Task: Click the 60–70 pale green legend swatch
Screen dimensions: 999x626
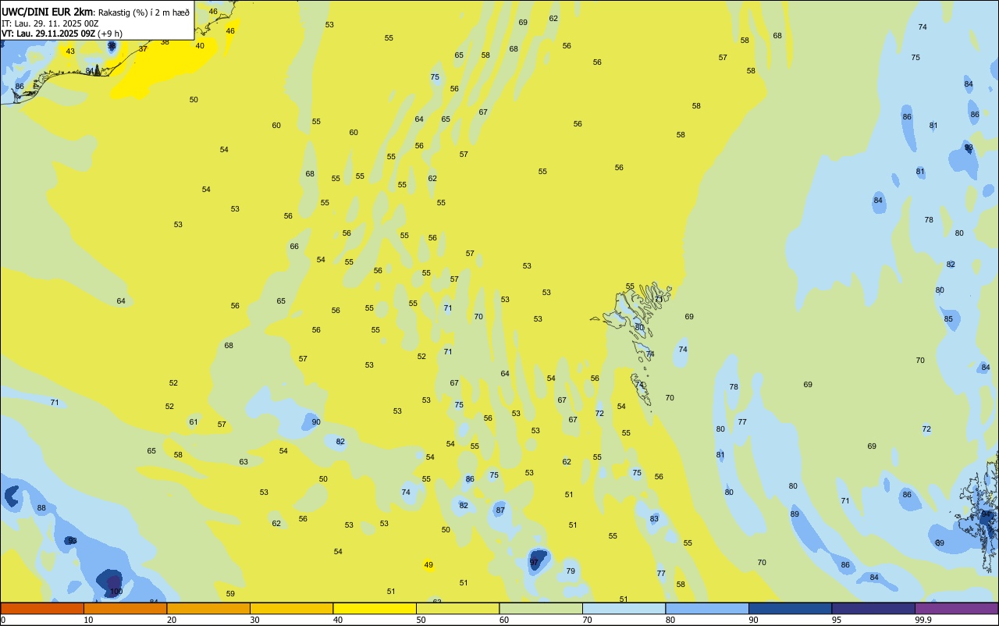Action: [541, 608]
